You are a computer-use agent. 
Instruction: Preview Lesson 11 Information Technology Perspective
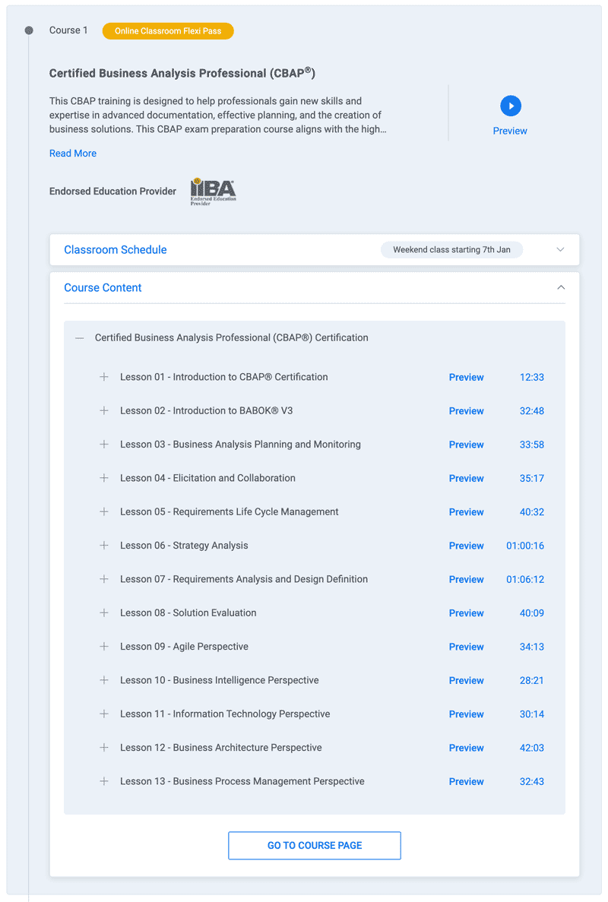pos(466,714)
